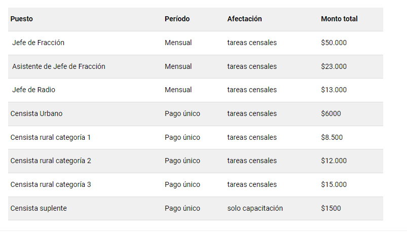
Task: Click the Censista suplente cell
Action: coord(39,208)
